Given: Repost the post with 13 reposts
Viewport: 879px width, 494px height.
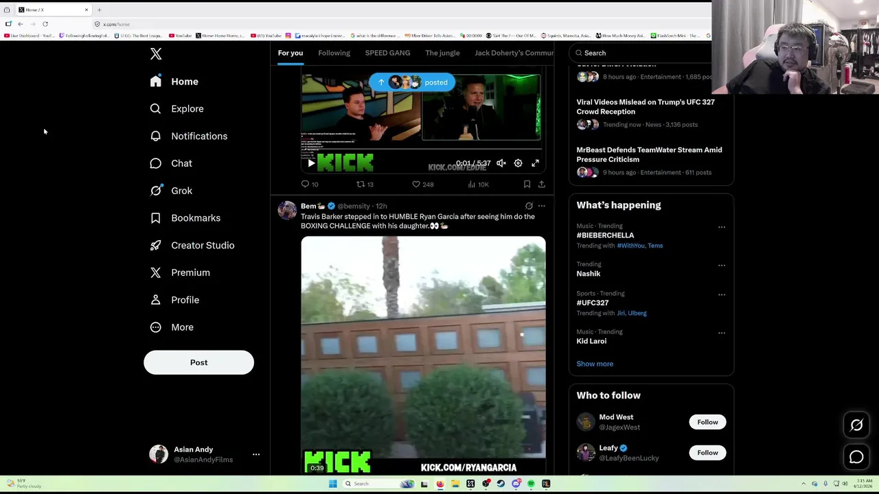Looking at the screenshot, I should [x=365, y=184].
